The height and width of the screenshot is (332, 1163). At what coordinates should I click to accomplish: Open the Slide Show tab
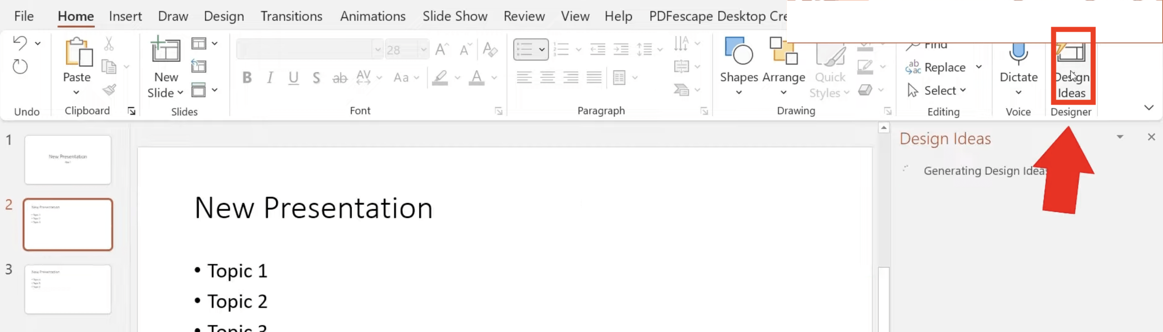pos(455,16)
